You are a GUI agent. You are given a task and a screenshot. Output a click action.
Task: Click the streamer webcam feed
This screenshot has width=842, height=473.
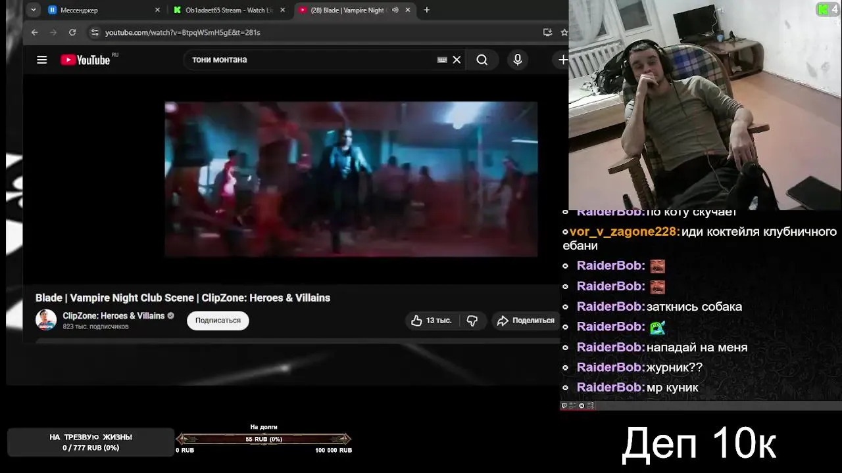[x=705, y=105]
